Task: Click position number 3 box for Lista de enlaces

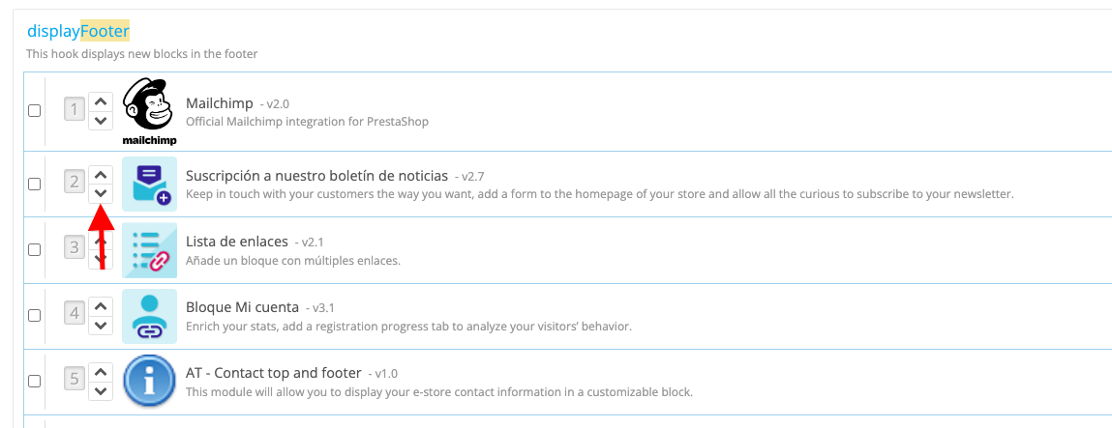Action: (x=75, y=249)
